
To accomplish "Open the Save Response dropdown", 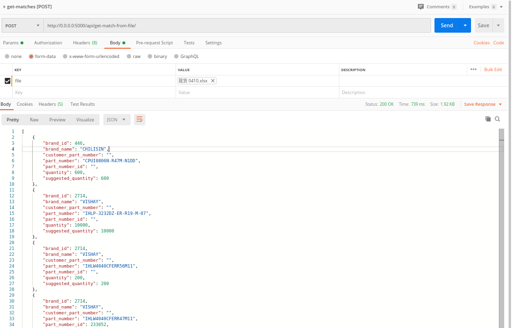I will [x=483, y=104].
